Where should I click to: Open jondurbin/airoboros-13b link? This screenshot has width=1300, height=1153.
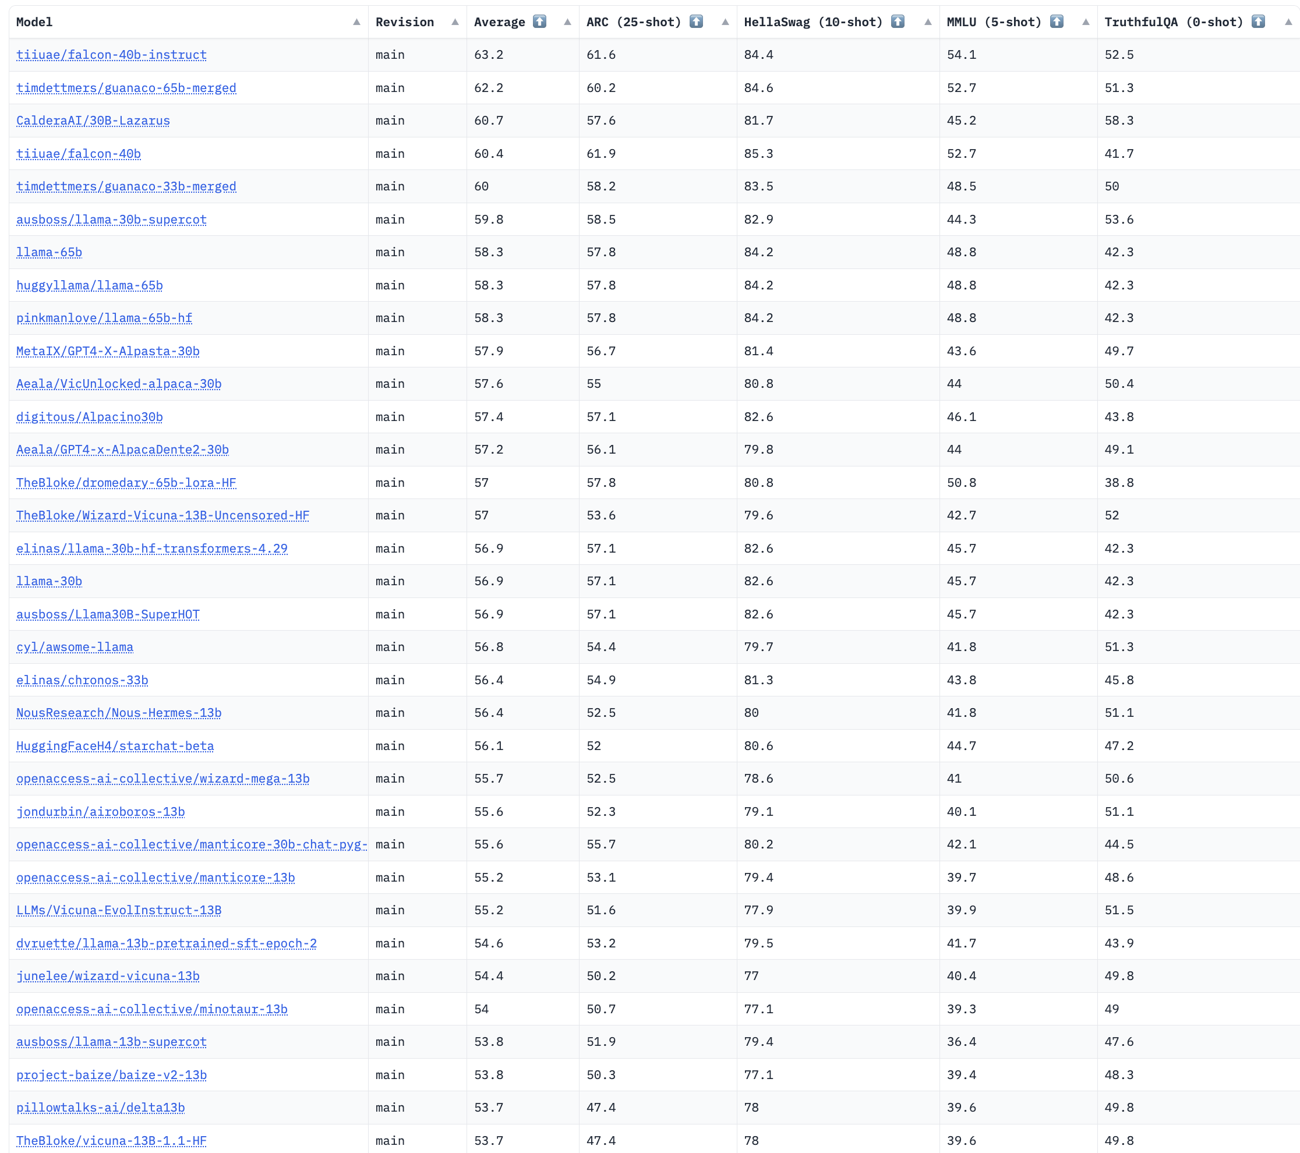101,812
